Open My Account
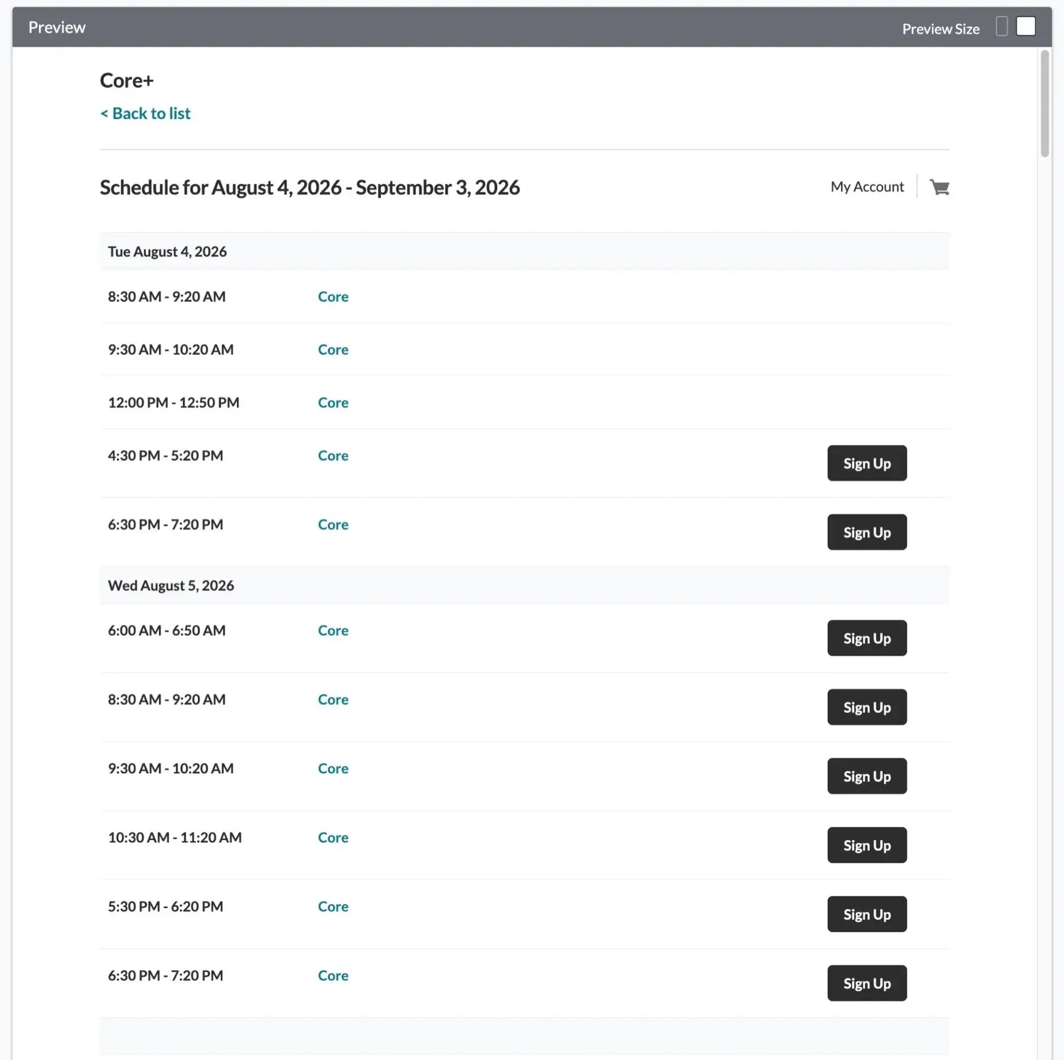This screenshot has height=1060, width=1064. pos(867,187)
